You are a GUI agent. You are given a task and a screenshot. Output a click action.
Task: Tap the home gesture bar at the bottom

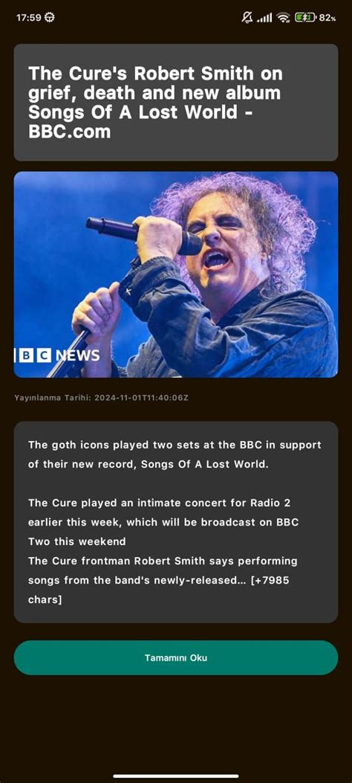(176, 776)
